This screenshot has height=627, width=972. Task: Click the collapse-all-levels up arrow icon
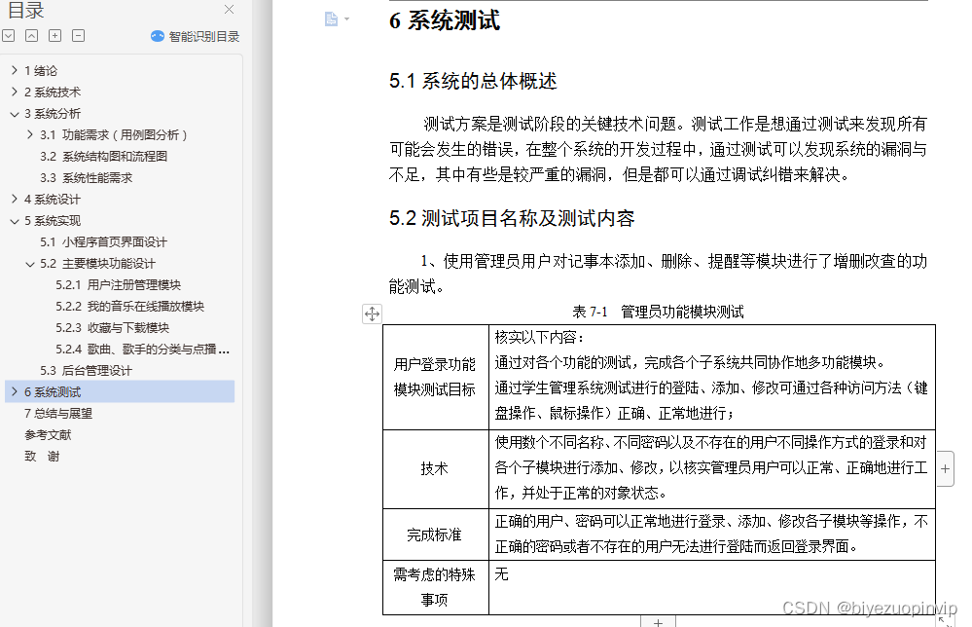pos(31,36)
